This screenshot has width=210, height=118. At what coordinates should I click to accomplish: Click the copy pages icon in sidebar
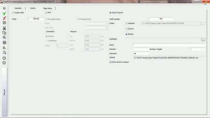coord(4,33)
